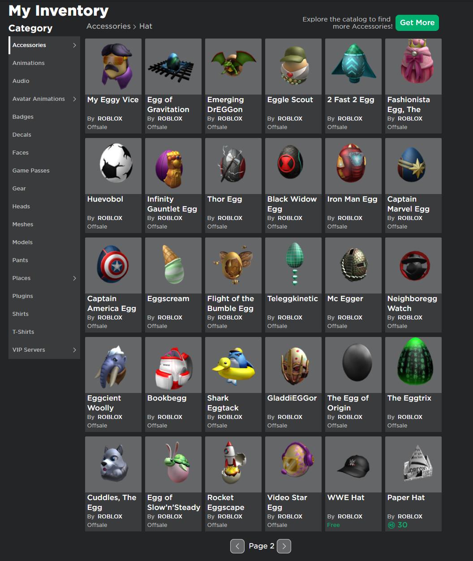473x561 pixels.
Task: Open the Rocket Eggscape item image
Action: (x=233, y=464)
